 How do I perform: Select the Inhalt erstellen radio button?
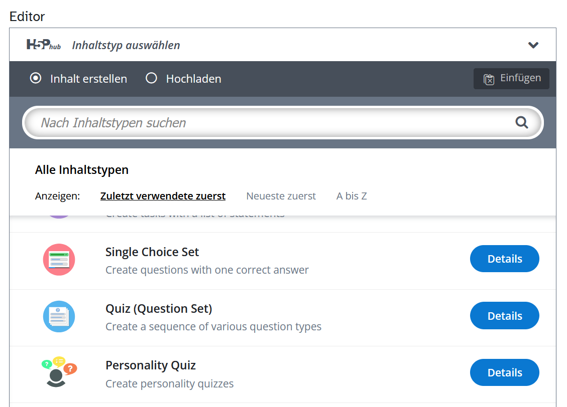(36, 78)
